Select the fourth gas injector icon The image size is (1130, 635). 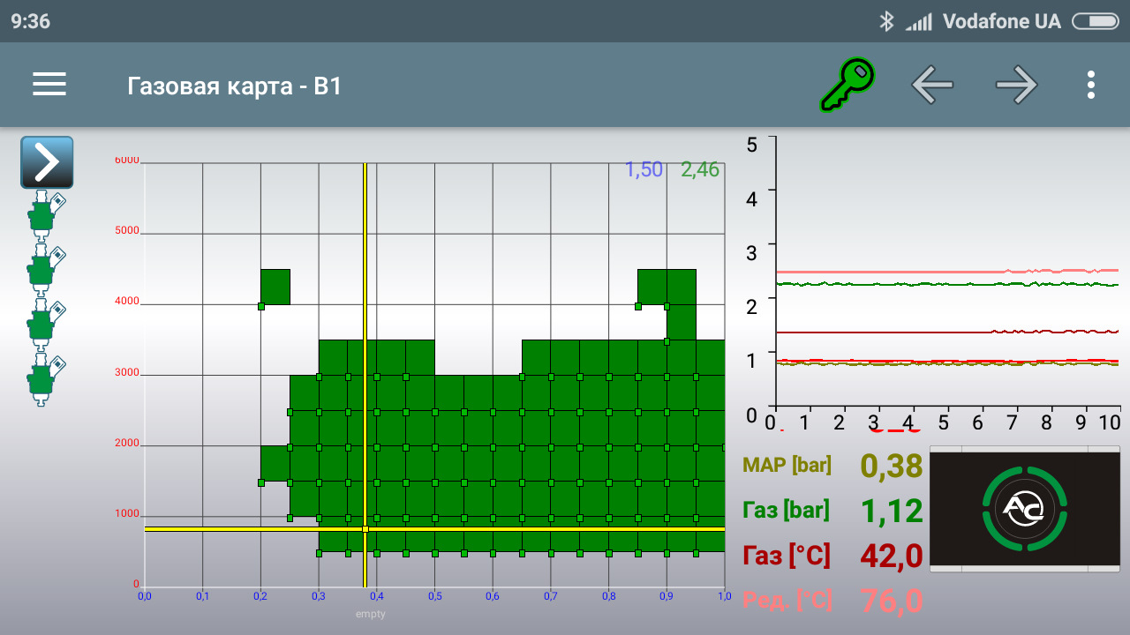point(46,380)
